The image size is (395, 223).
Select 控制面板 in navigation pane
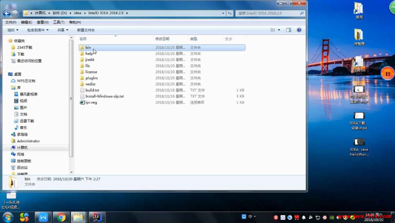click(x=24, y=161)
